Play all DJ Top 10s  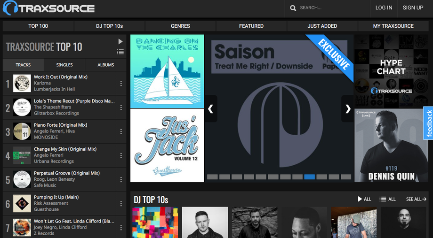tap(364, 199)
